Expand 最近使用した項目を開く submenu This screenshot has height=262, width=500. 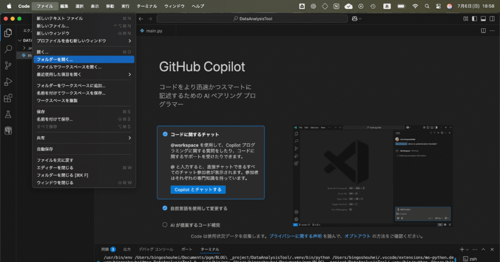tap(84, 75)
